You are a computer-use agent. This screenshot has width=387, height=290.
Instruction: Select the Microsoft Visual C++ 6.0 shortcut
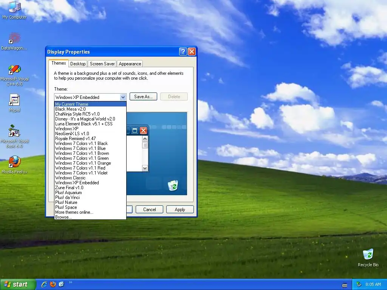(14, 75)
